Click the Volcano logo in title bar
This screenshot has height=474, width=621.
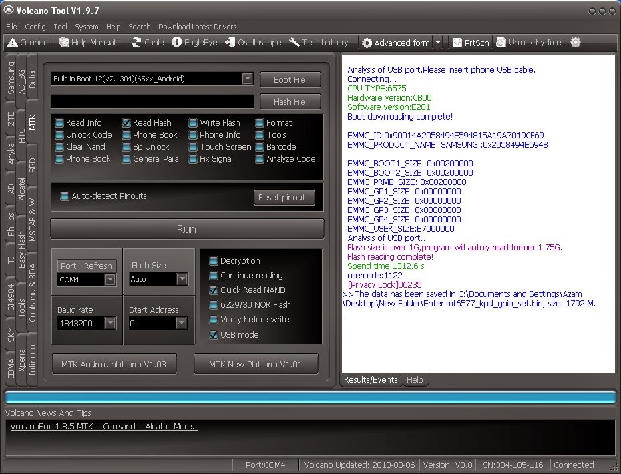click(8, 10)
